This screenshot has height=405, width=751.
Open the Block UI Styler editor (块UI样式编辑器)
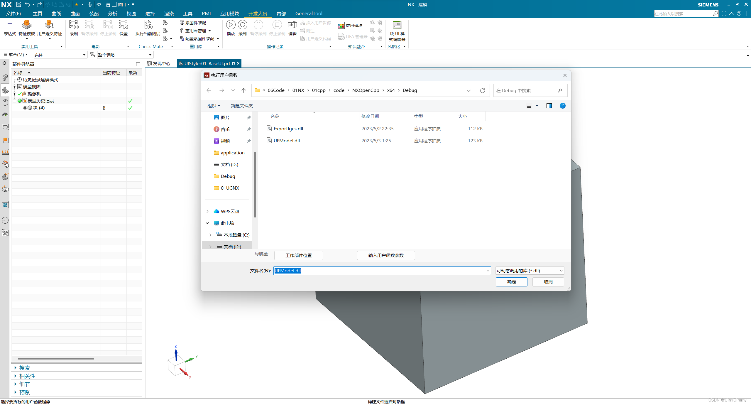(397, 31)
